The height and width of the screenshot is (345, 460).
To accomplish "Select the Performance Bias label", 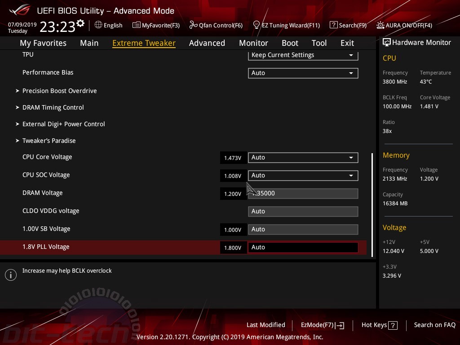I will (48, 72).
